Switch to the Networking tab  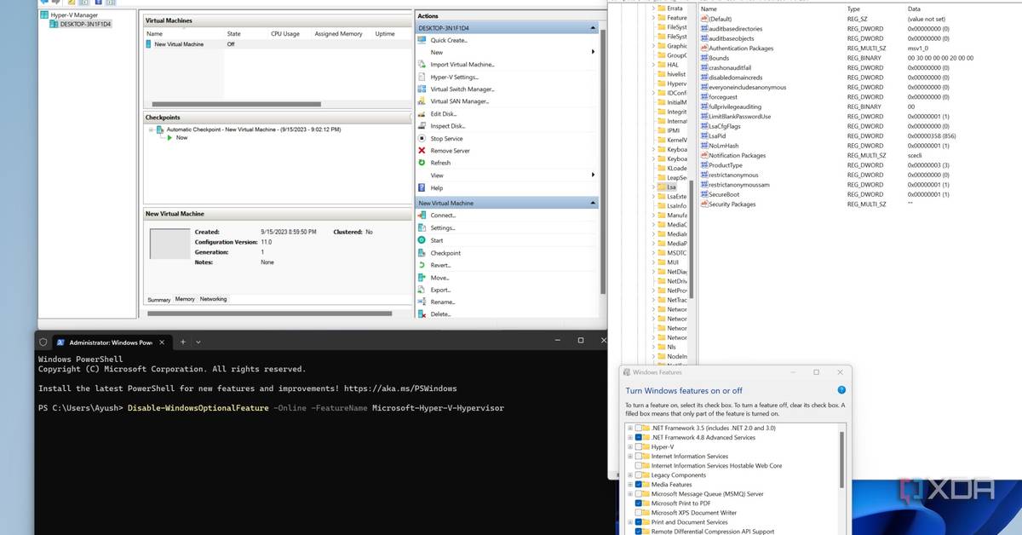pos(213,299)
